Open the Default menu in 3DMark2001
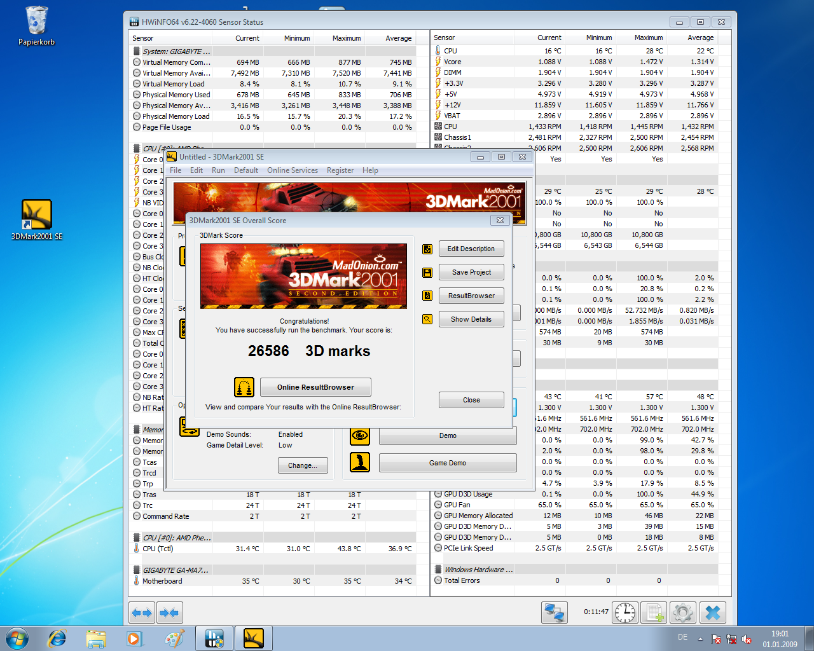The width and height of the screenshot is (814, 651). 246,170
